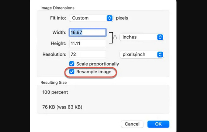The width and height of the screenshot is (207, 132).
Task: Click the Resample image label
Action: click(94, 72)
